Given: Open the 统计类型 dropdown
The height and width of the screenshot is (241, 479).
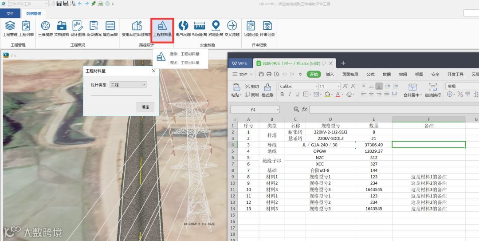Looking at the screenshot, I should click(x=128, y=85).
